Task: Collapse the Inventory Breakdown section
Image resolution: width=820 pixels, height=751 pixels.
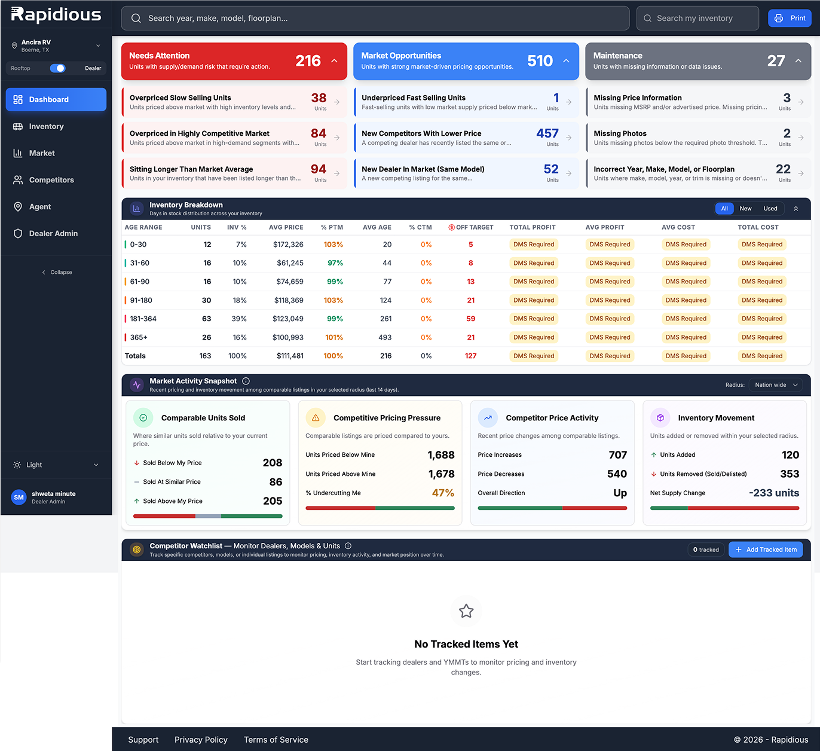Action: click(795, 209)
